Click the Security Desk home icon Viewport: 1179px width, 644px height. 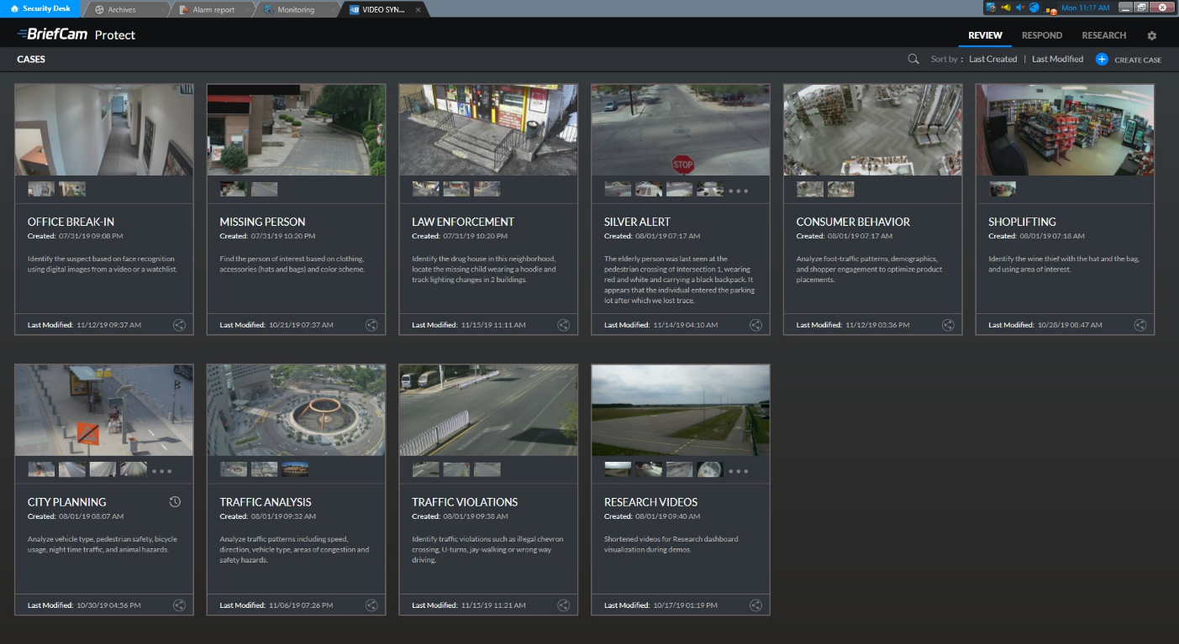[x=14, y=8]
